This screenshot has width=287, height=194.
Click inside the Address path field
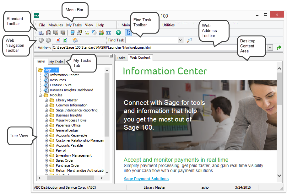141,48
